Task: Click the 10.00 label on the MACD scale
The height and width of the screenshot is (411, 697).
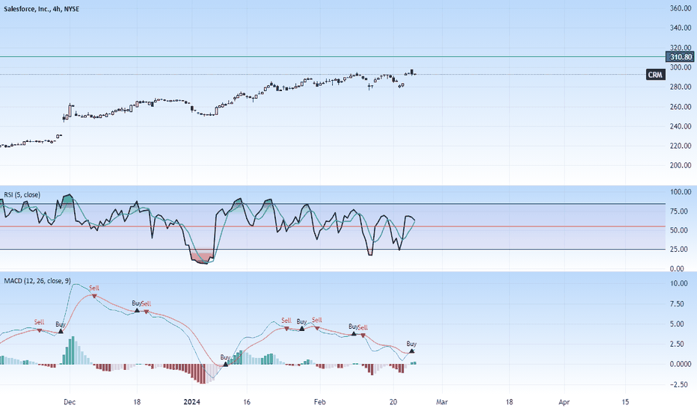Action: pyautogui.click(x=679, y=283)
